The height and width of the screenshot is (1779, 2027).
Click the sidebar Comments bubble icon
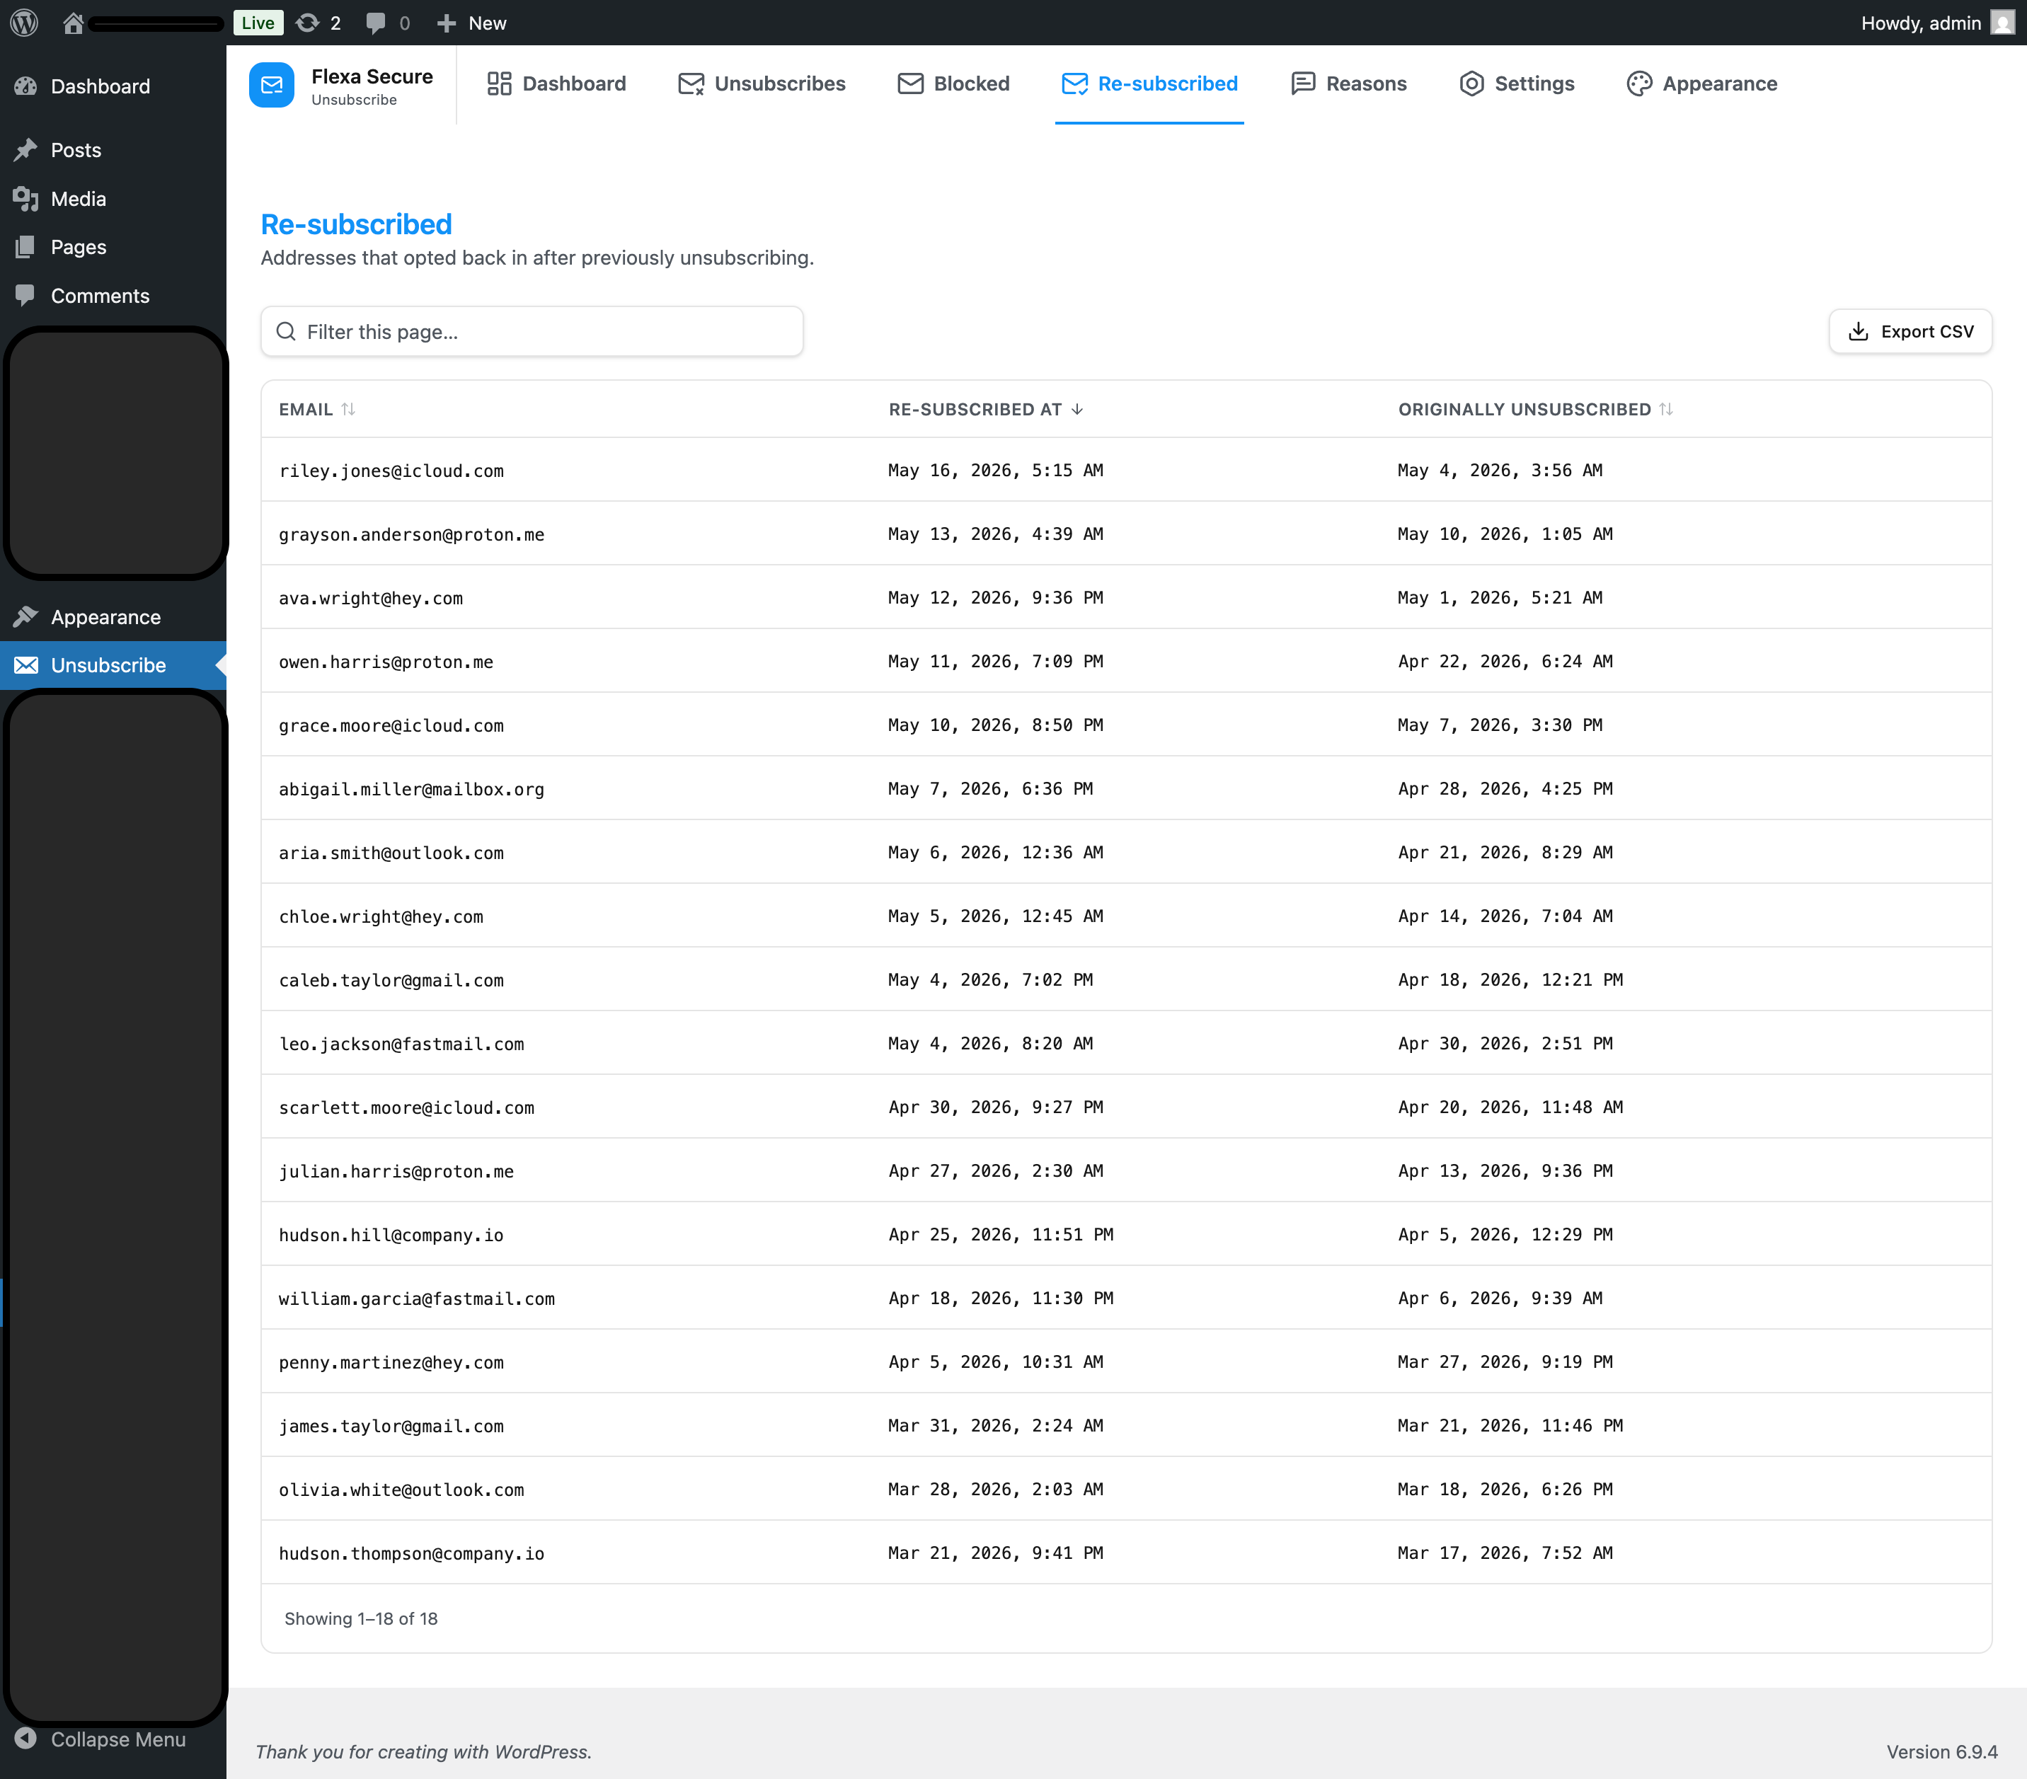[25, 296]
